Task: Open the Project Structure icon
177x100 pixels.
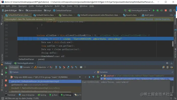Action: pyautogui.click(x=171, y=10)
